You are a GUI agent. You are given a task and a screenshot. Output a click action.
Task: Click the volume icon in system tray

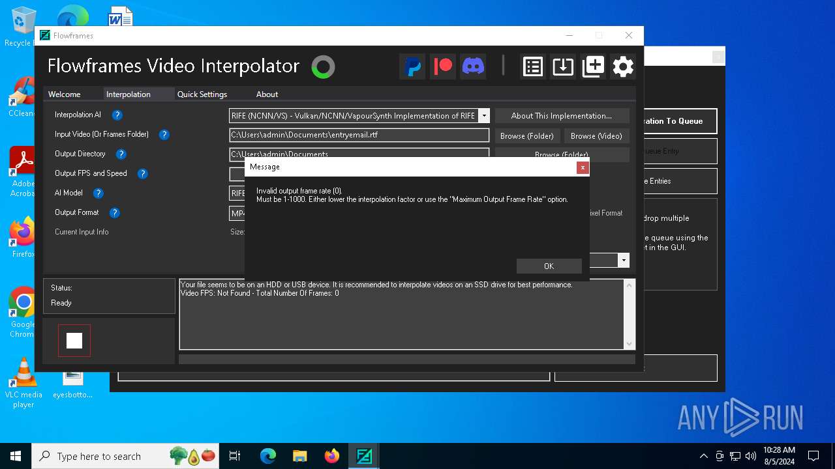[x=750, y=456]
